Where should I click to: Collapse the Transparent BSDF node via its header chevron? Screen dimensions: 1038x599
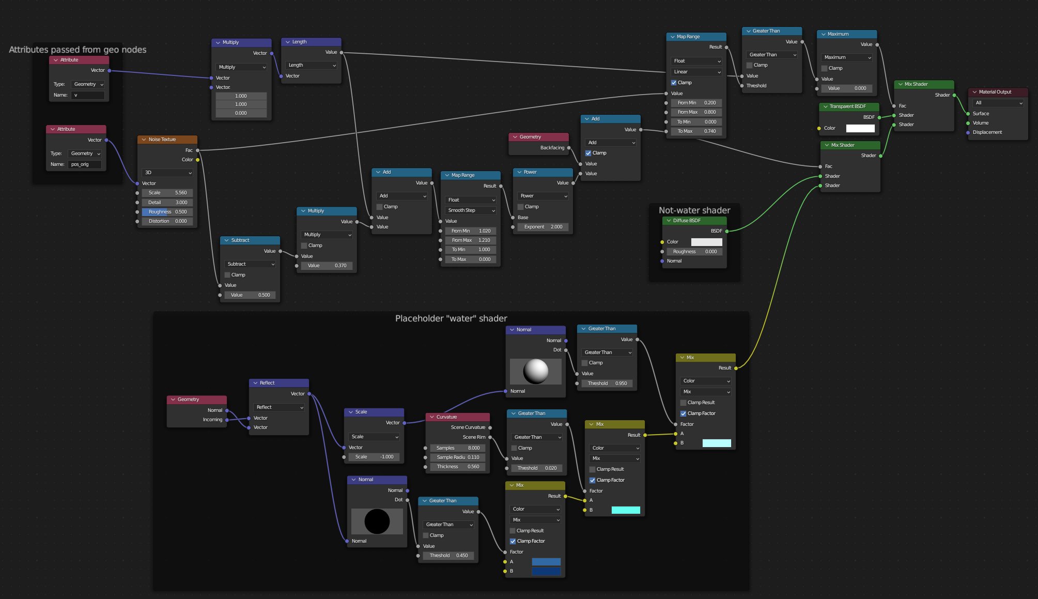point(825,106)
